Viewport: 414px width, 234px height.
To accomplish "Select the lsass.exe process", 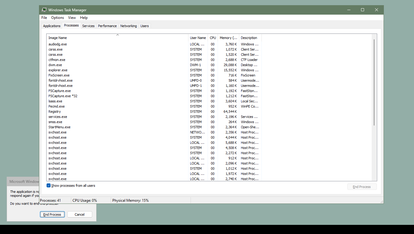I will click(x=154, y=101).
